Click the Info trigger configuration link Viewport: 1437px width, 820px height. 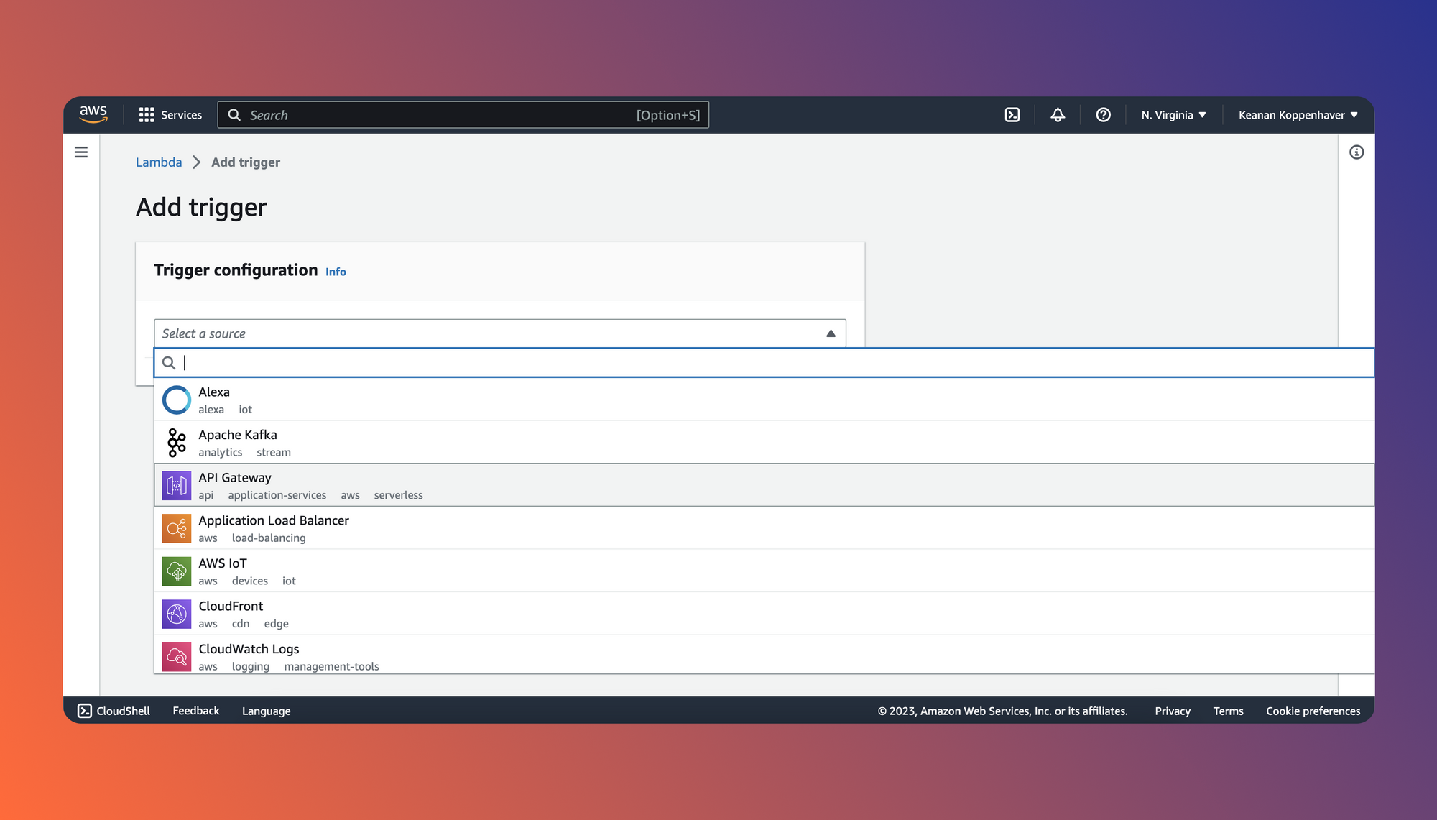(x=336, y=272)
